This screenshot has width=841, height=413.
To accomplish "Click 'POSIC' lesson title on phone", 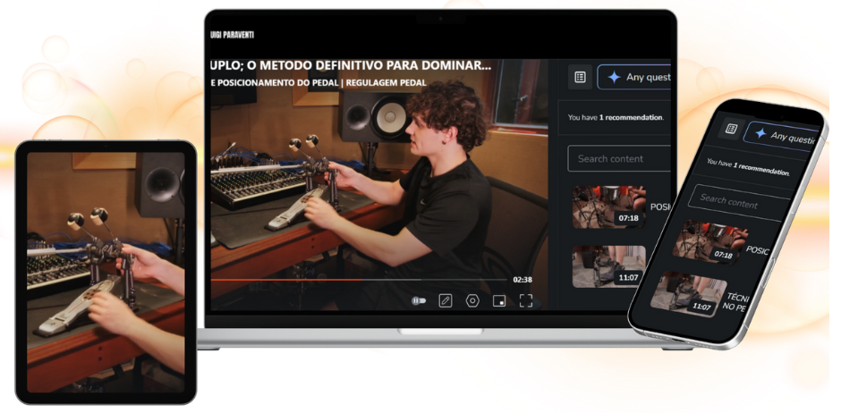I will point(757,250).
